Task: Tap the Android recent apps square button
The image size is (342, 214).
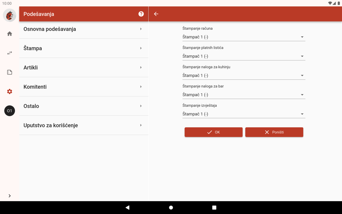Action: pos(214,208)
